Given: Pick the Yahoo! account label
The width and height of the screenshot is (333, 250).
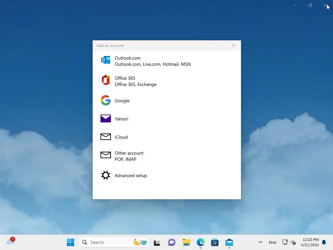Looking at the screenshot, I should [x=122, y=119].
